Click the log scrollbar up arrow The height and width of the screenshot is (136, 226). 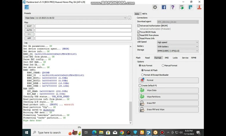130,47
